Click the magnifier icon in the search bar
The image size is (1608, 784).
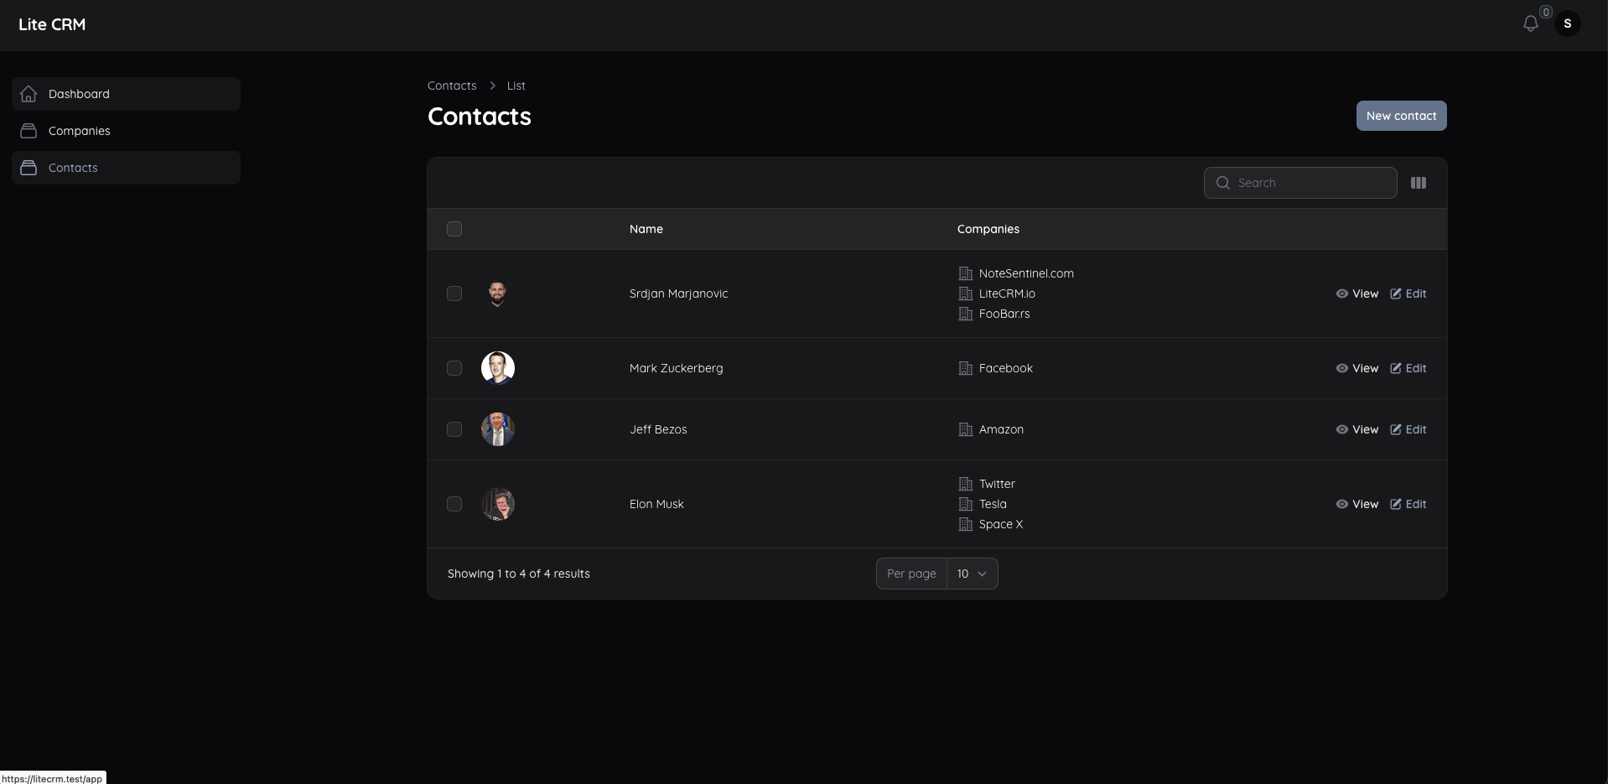[x=1223, y=182]
